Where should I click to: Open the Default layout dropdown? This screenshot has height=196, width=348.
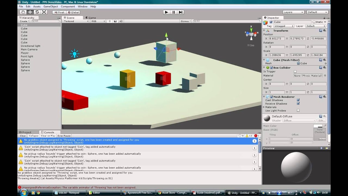tap(317, 12)
